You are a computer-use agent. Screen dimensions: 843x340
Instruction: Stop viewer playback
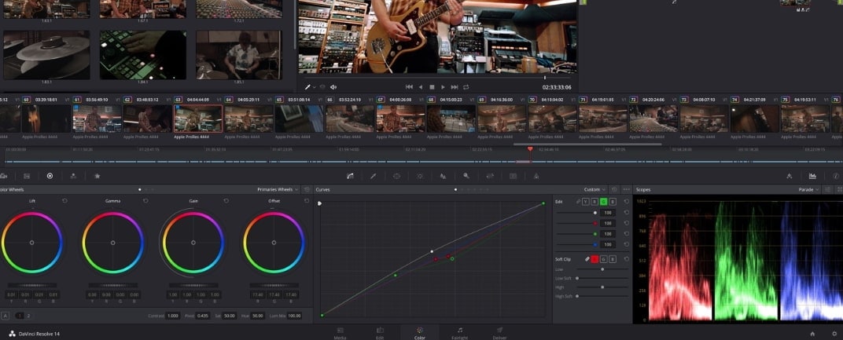[x=432, y=87]
